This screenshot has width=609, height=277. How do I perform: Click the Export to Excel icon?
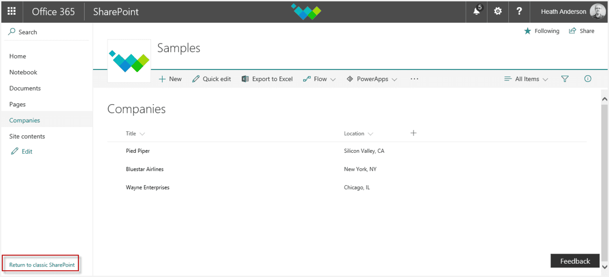pyautogui.click(x=246, y=79)
